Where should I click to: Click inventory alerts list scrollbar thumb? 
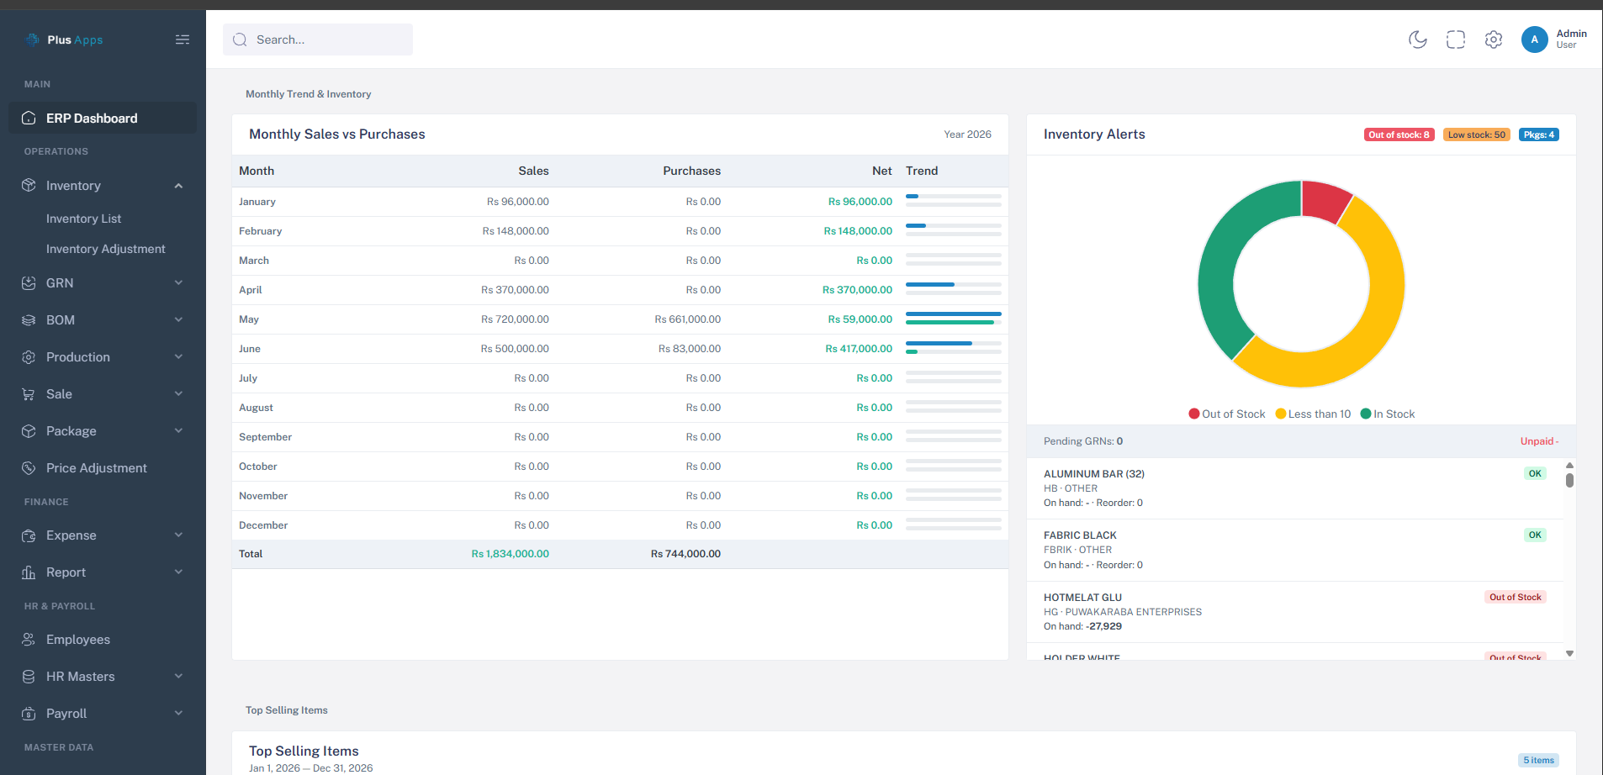tap(1569, 480)
